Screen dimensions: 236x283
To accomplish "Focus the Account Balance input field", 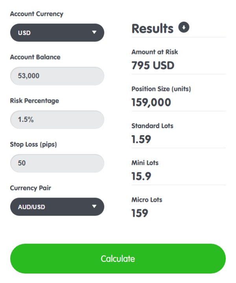I will [x=57, y=76].
